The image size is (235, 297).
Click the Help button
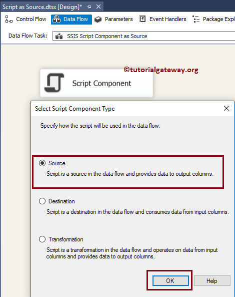coord(212,280)
